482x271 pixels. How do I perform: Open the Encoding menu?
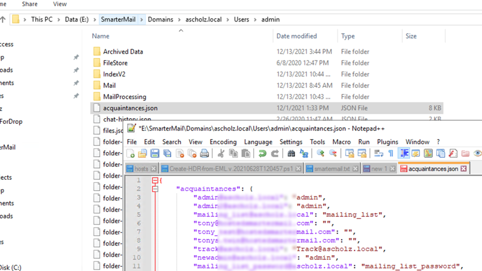[x=223, y=142]
